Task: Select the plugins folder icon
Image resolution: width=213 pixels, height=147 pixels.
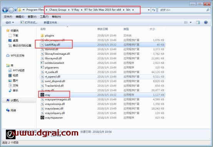Action: tap(42, 36)
